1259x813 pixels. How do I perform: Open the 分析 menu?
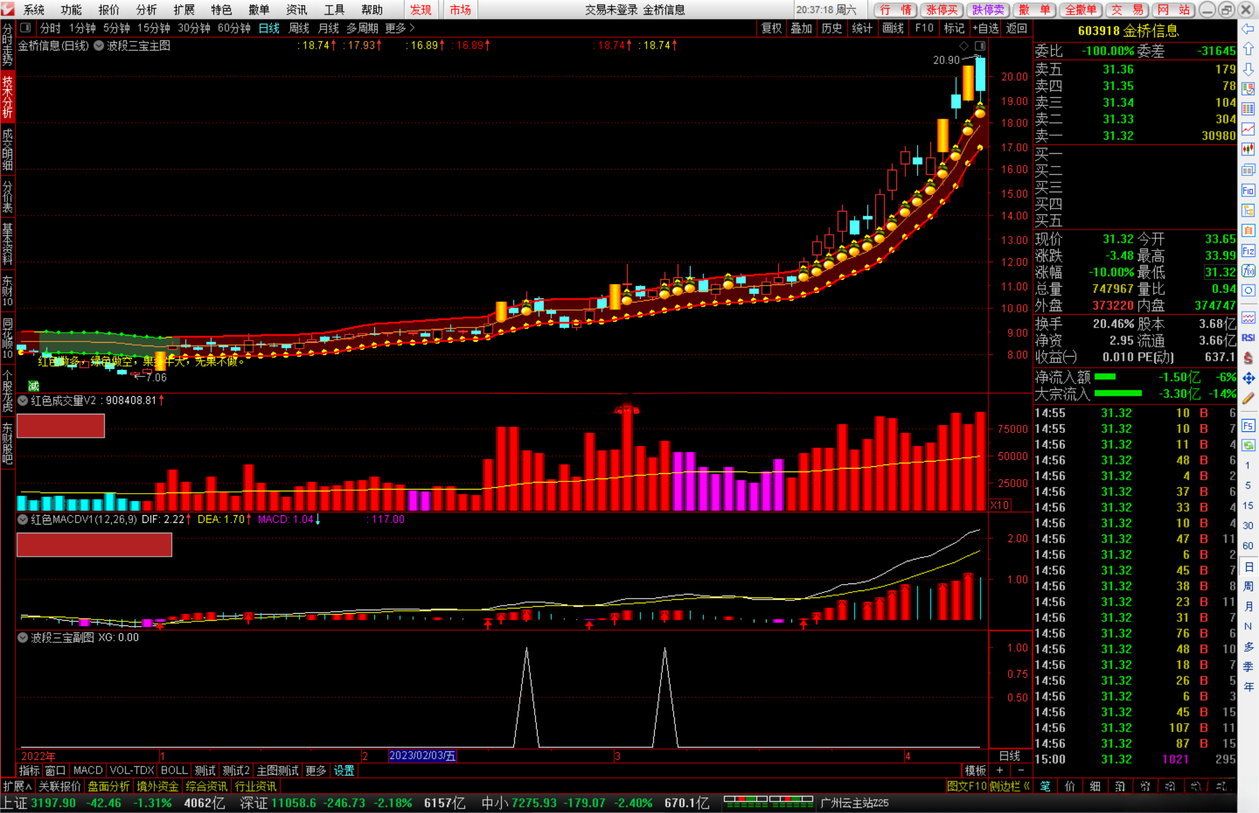point(146,10)
